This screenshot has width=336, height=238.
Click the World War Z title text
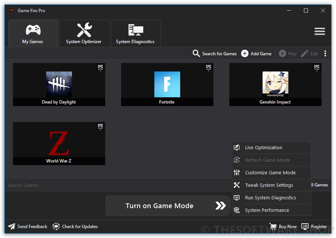point(59,161)
